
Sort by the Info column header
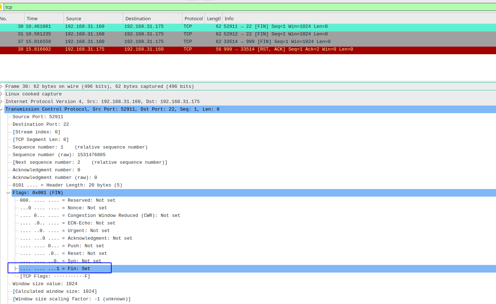[x=359, y=18]
